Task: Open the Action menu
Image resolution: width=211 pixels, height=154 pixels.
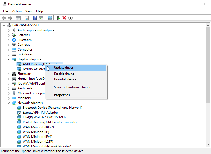Action: click(x=17, y=11)
